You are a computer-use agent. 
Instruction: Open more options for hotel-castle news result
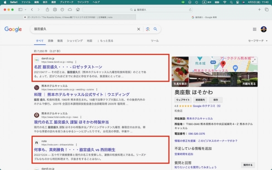click(81, 117)
